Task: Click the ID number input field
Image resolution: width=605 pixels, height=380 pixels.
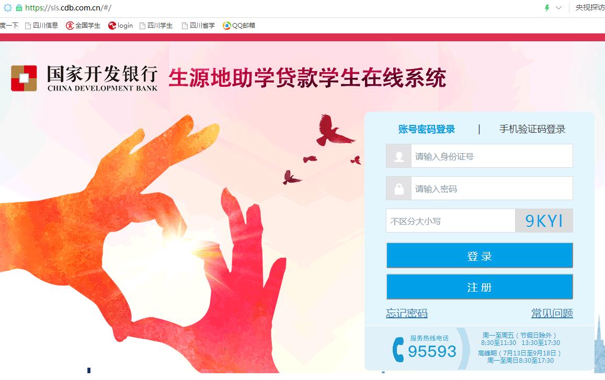Action: 479,156
